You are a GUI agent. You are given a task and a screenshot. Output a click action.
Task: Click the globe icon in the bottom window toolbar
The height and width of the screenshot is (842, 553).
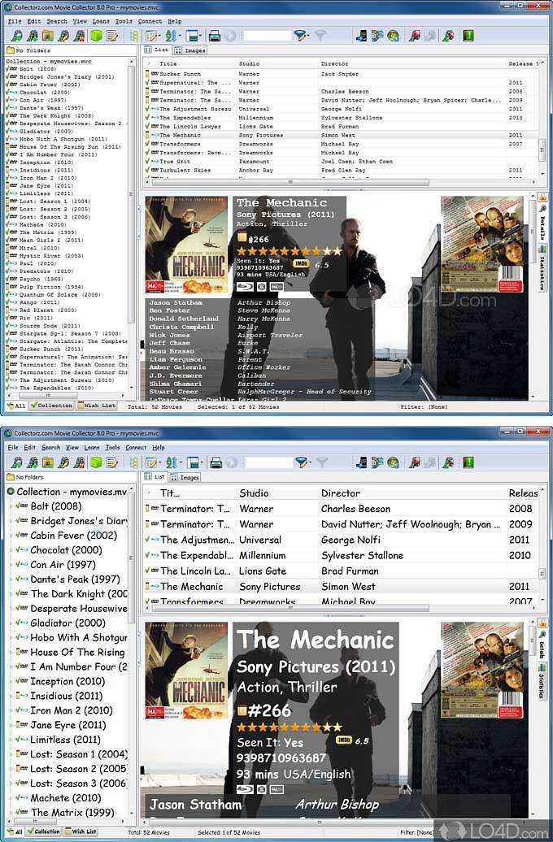click(x=393, y=462)
